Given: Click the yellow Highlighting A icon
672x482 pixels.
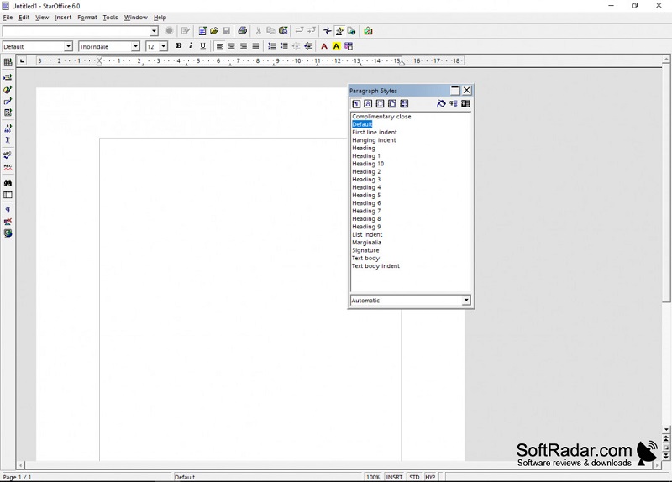Looking at the screenshot, I should [337, 46].
